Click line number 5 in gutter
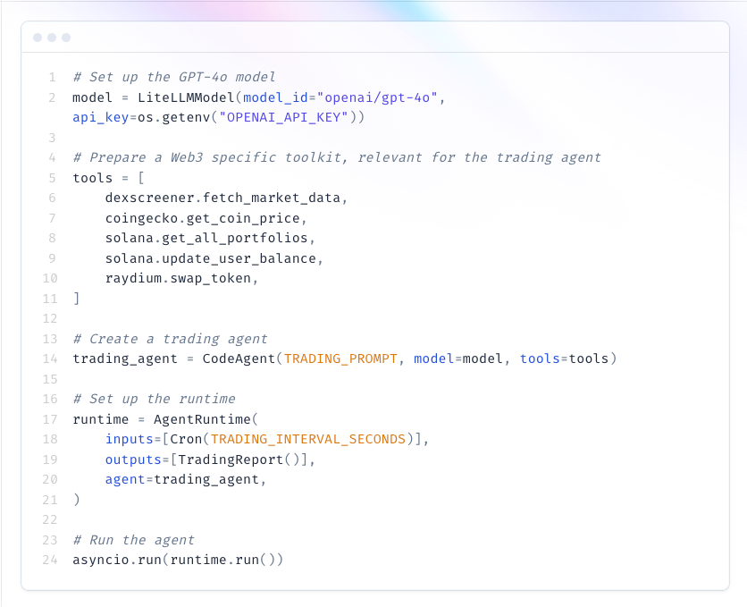 pos(52,178)
